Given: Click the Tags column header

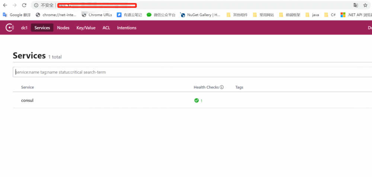Looking at the screenshot, I should (x=239, y=87).
